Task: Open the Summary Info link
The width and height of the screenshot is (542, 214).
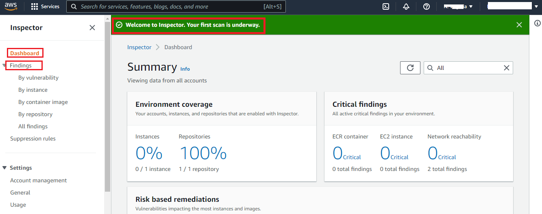Action: [x=185, y=69]
